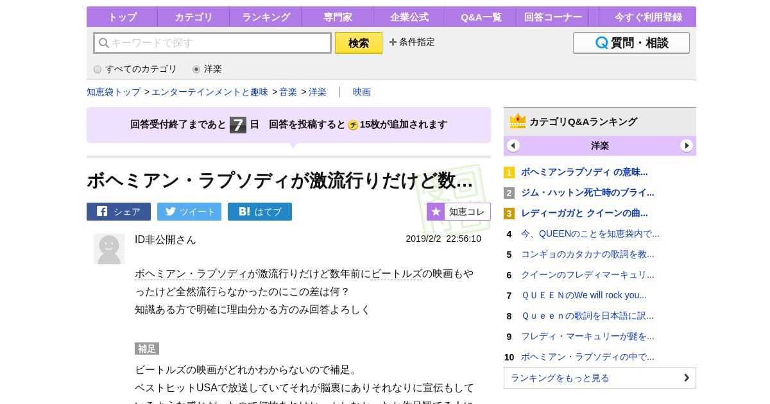Viewport: 770px width, 404px height.
Task: Open rank 4 今、QUEENのことを知恵袋内で
Action: 590,233
